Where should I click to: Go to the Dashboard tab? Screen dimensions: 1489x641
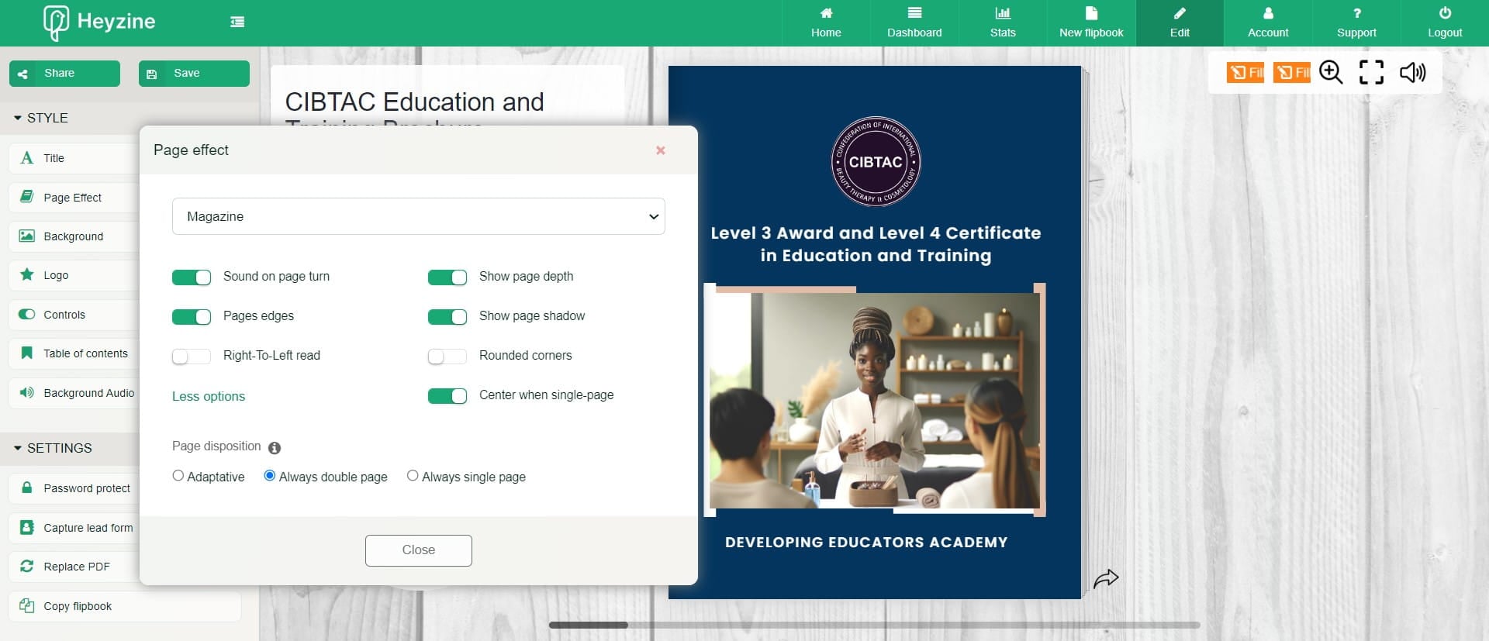pos(914,22)
